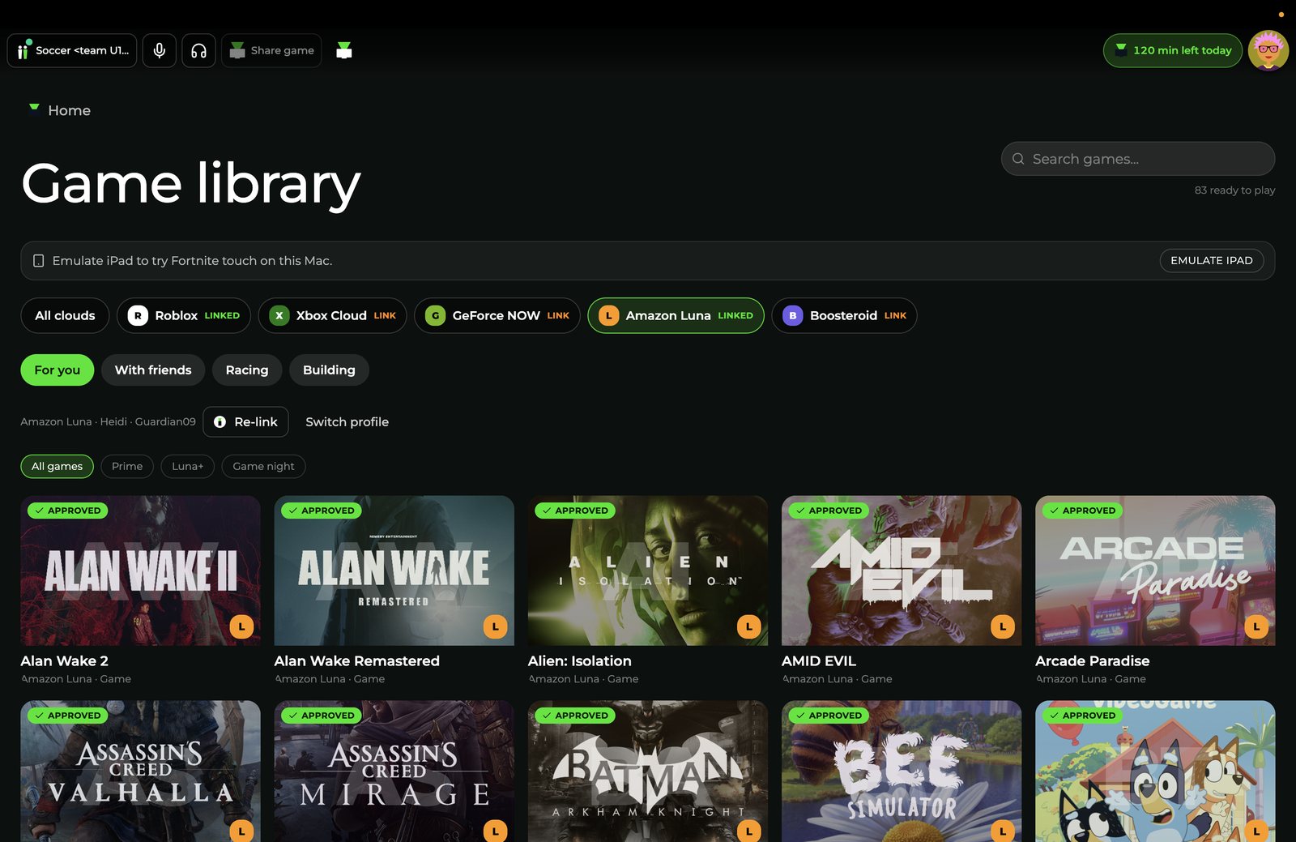Click the tablet icon in the emulate banner
This screenshot has height=842, width=1296.
(38, 261)
